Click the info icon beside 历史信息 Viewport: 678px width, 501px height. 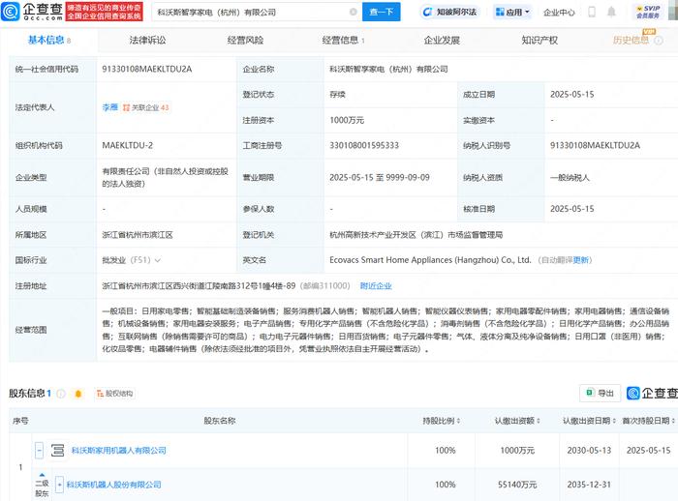tap(659, 41)
